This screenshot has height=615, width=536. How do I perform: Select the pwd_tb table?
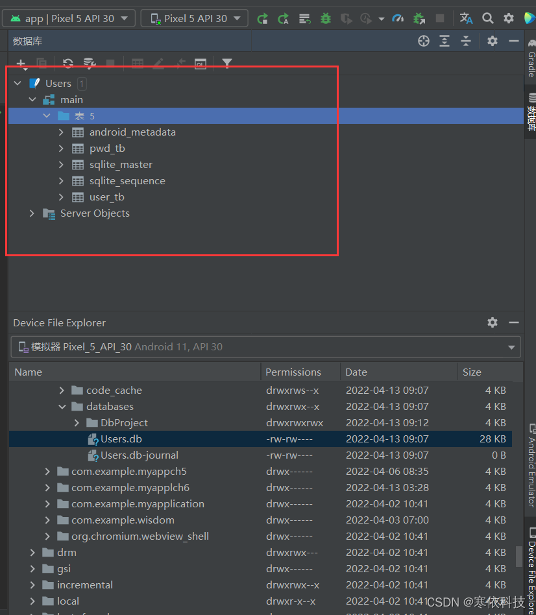click(107, 149)
